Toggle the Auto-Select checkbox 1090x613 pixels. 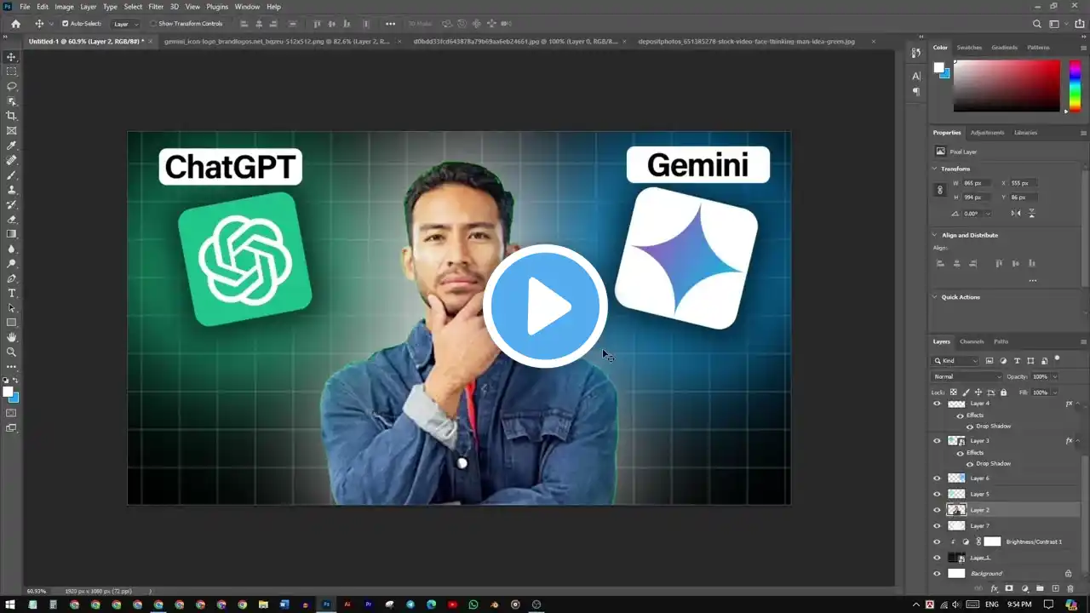65,24
